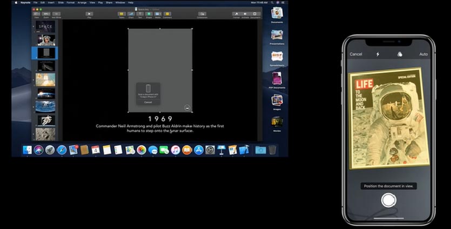Screen dimensions: 451x229
Task: Open the File menu
Action: pyautogui.click(x=36, y=3)
